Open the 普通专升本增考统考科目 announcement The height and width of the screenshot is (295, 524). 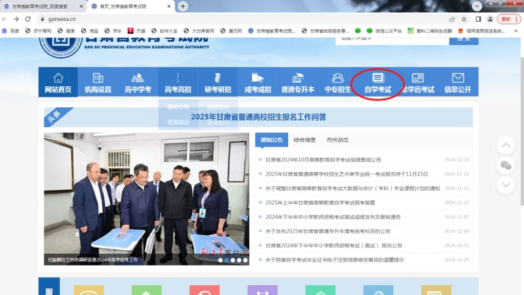click(328, 231)
